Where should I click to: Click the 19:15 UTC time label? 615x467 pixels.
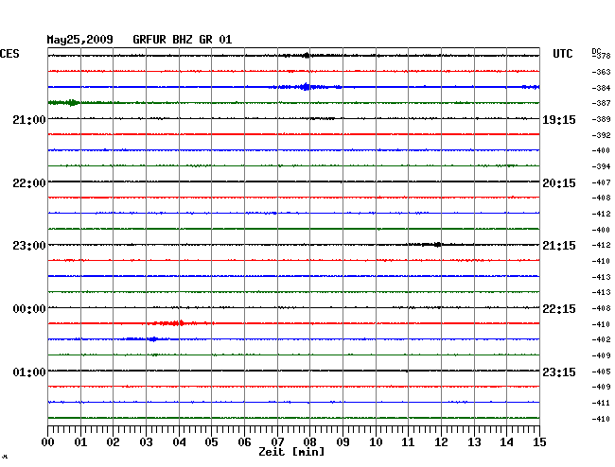coord(559,120)
